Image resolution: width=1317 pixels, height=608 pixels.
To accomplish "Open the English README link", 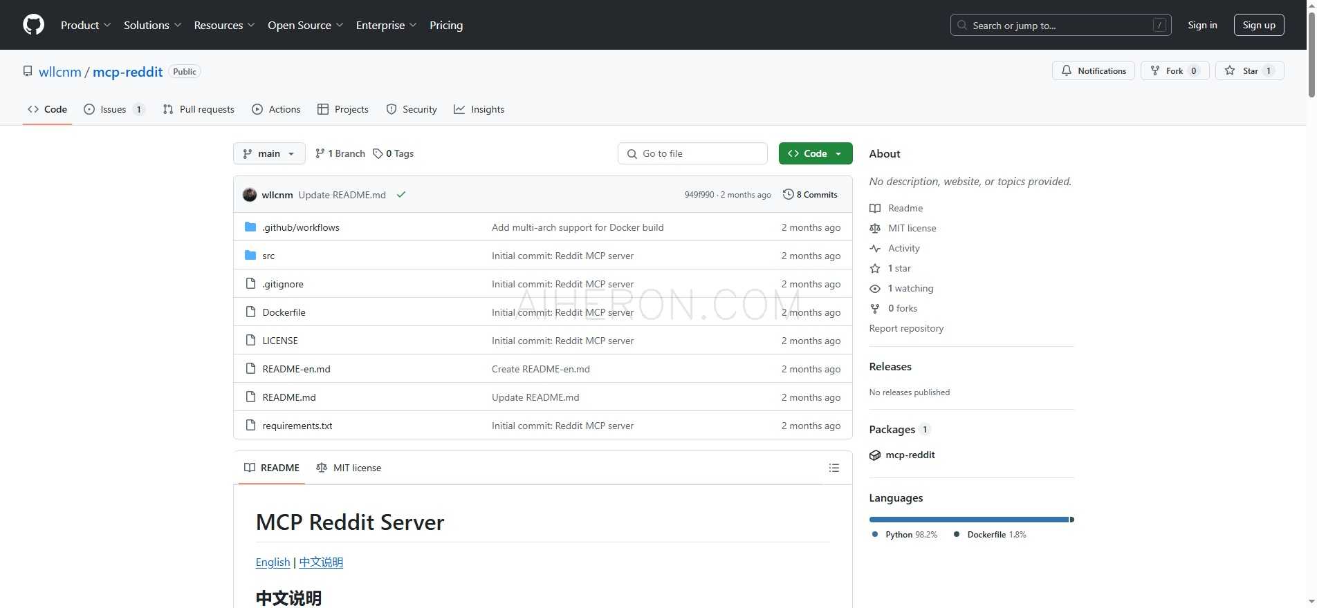I will [273, 562].
